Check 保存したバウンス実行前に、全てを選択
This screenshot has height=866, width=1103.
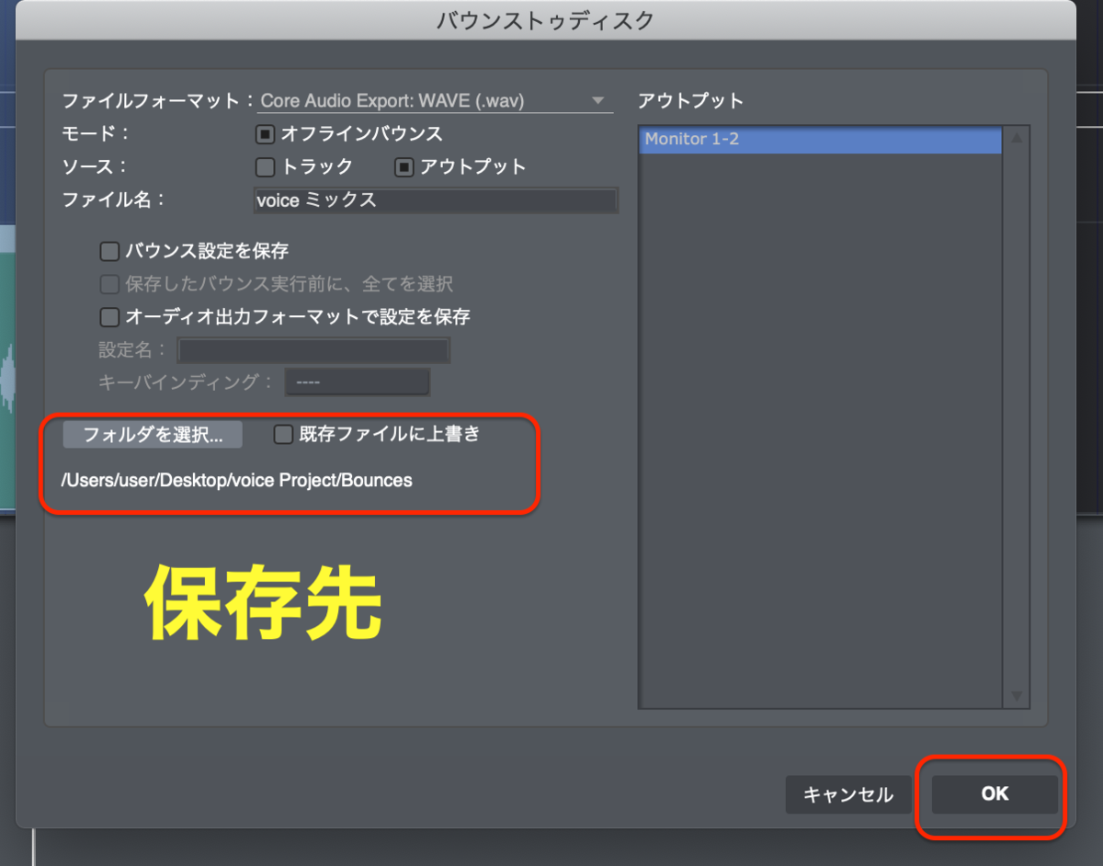click(109, 284)
